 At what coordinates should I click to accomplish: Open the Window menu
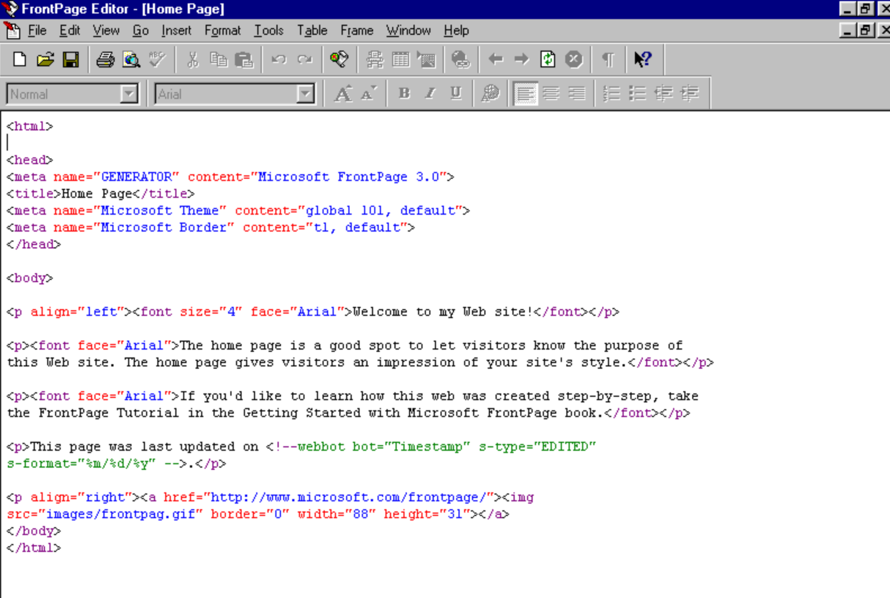tap(408, 30)
